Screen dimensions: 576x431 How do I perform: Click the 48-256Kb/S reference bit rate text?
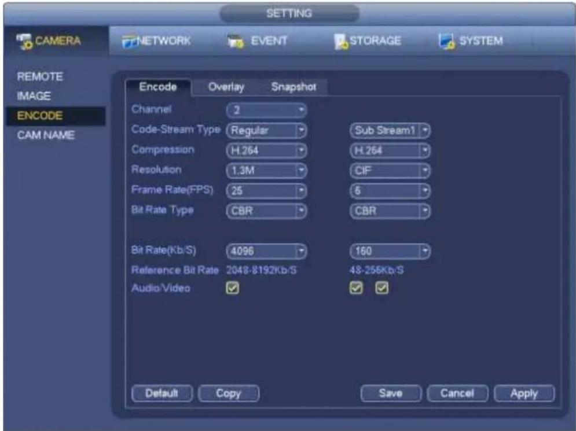point(376,271)
